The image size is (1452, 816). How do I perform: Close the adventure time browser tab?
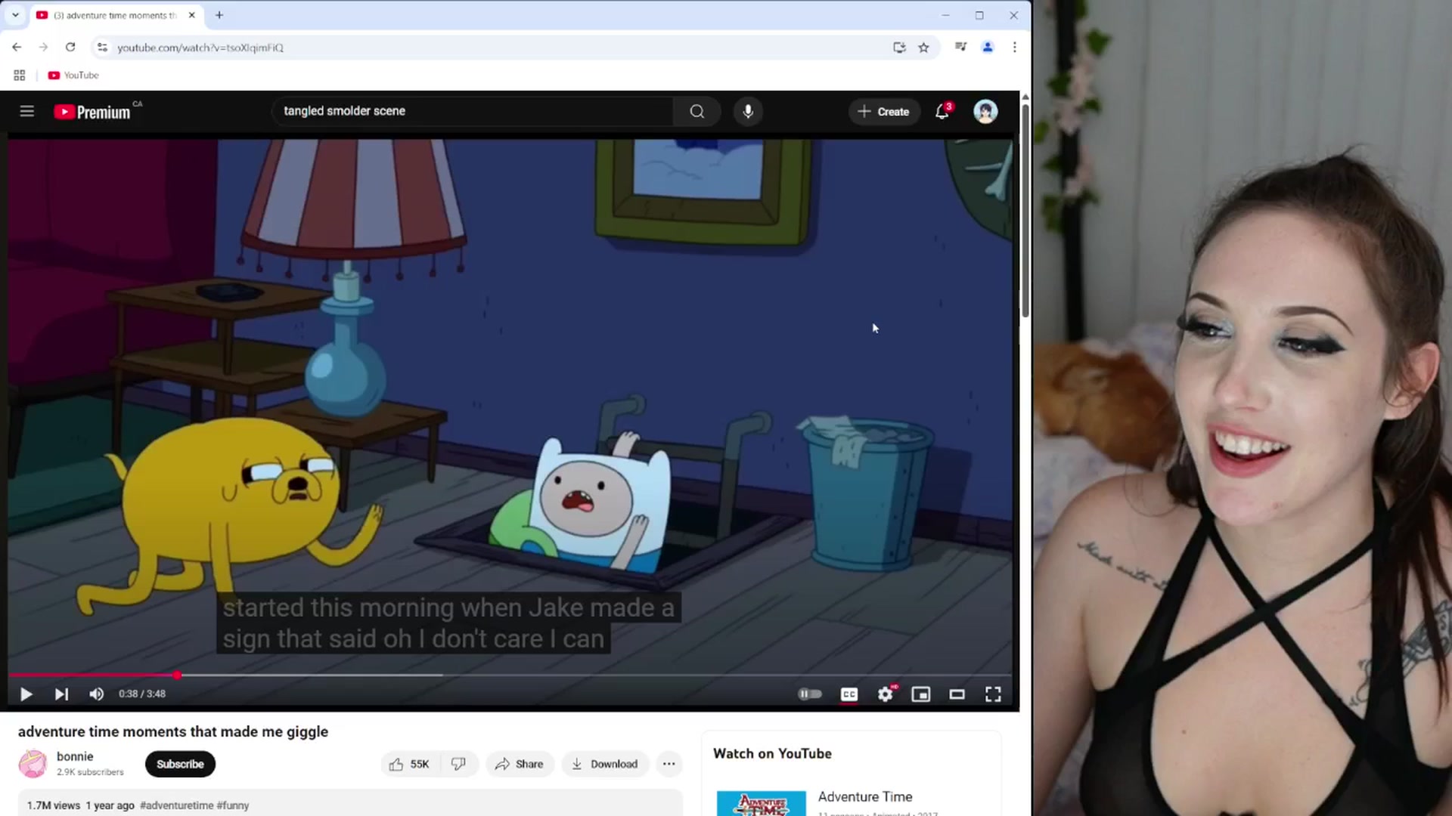coord(191,15)
